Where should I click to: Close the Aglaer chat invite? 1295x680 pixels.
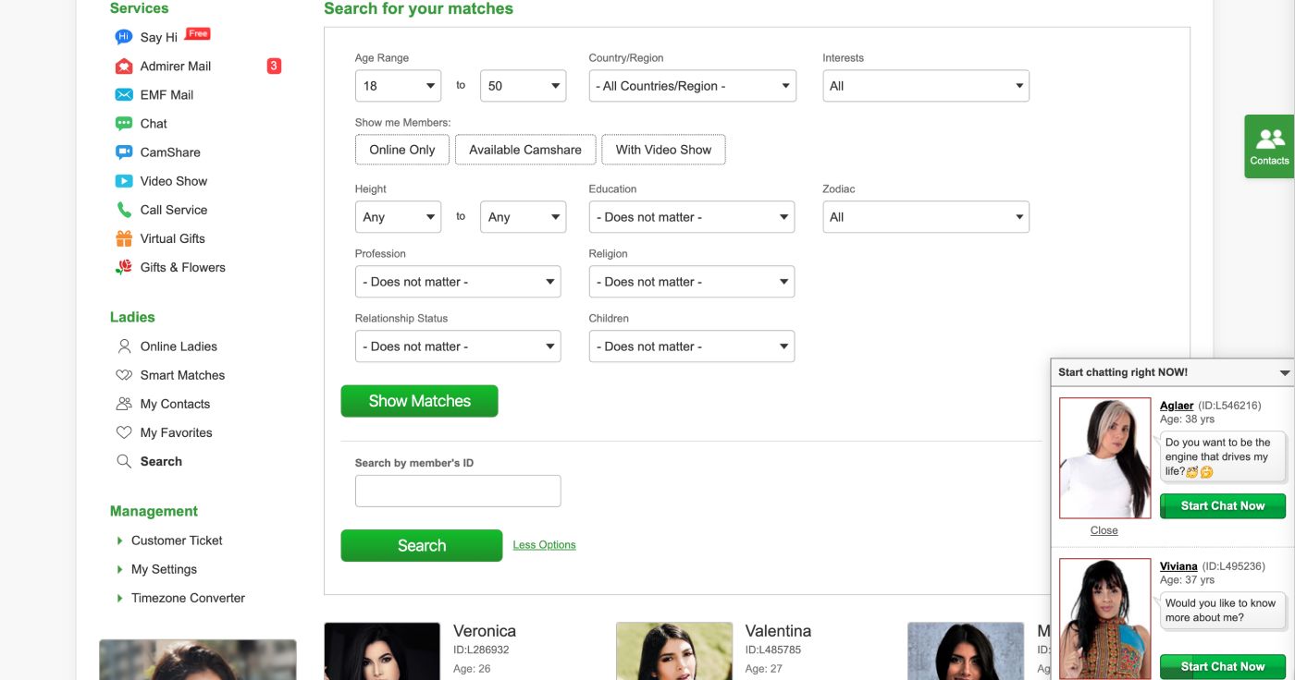1104,530
